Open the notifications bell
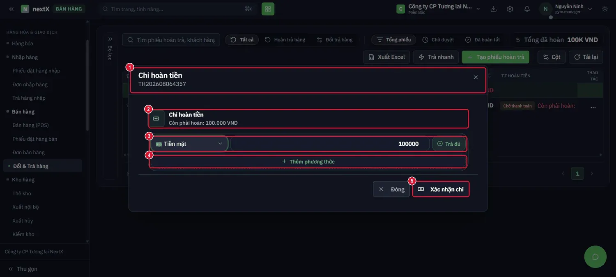The width and height of the screenshot is (616, 277). coord(527,9)
